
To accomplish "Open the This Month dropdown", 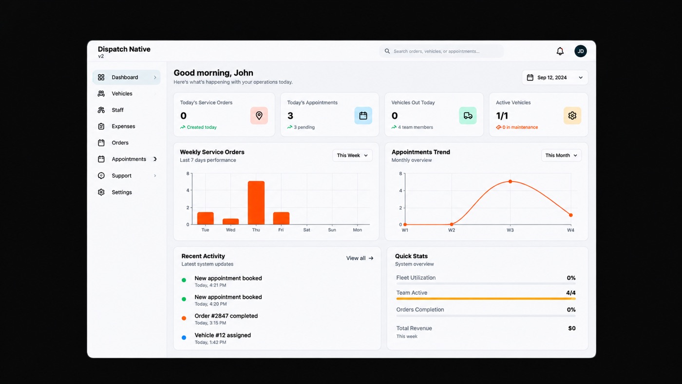I will coord(561,155).
